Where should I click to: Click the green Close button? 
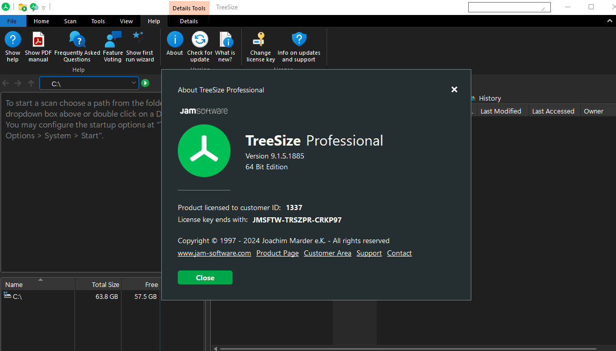[205, 278]
